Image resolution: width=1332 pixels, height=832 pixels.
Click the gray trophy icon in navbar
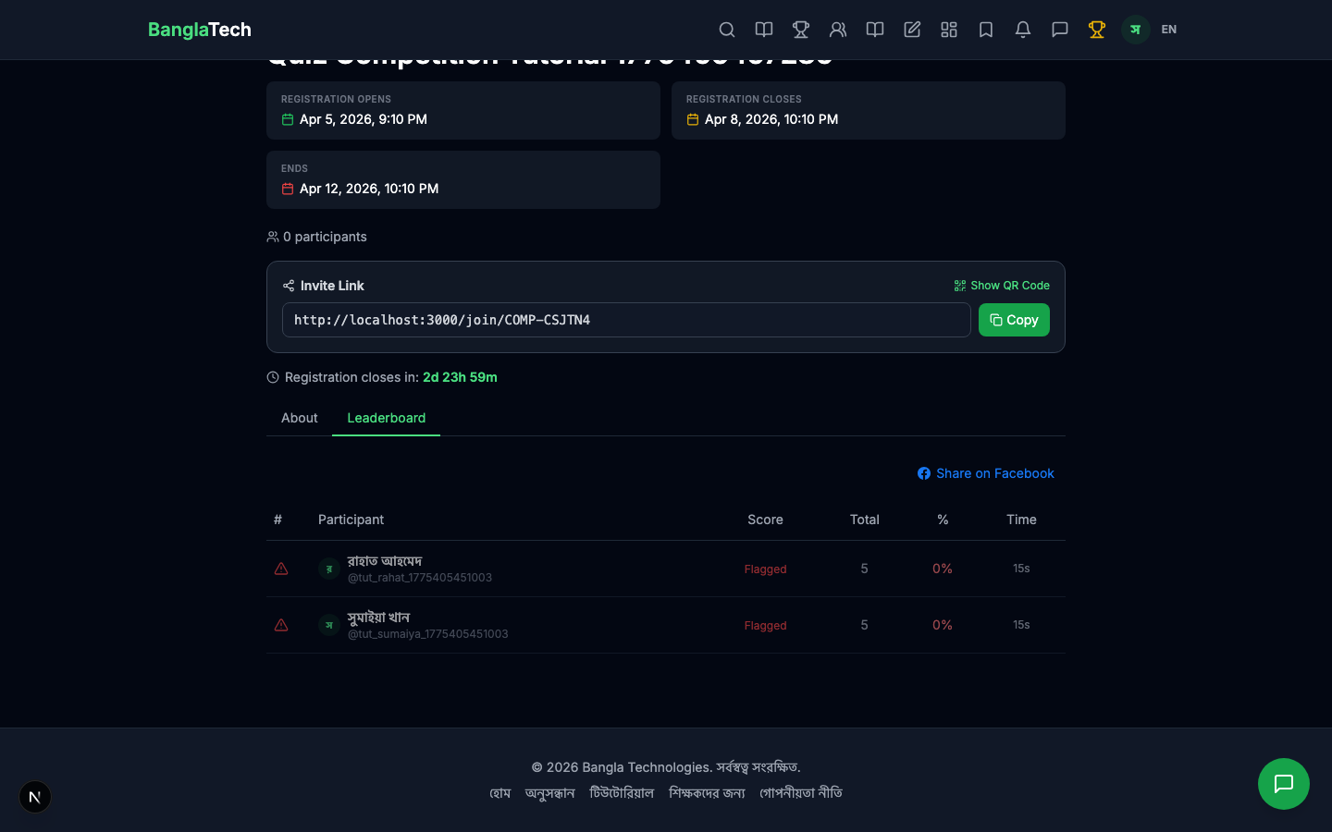pyautogui.click(x=801, y=30)
